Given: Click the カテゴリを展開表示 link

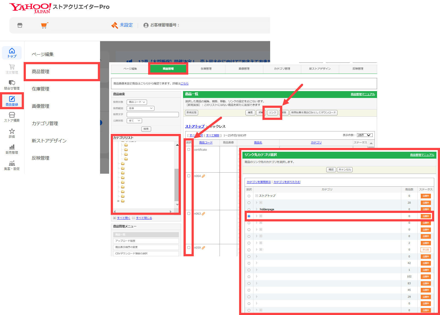Looking at the screenshot, I should [259, 182].
